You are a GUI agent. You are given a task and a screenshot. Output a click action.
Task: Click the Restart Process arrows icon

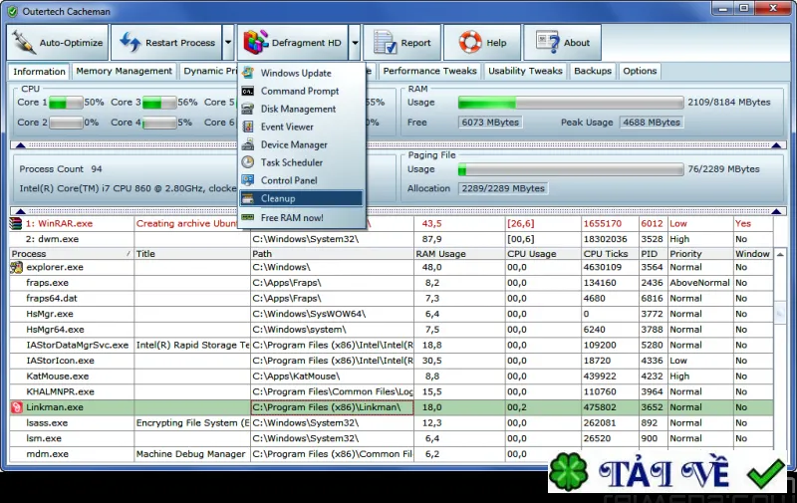(x=130, y=43)
